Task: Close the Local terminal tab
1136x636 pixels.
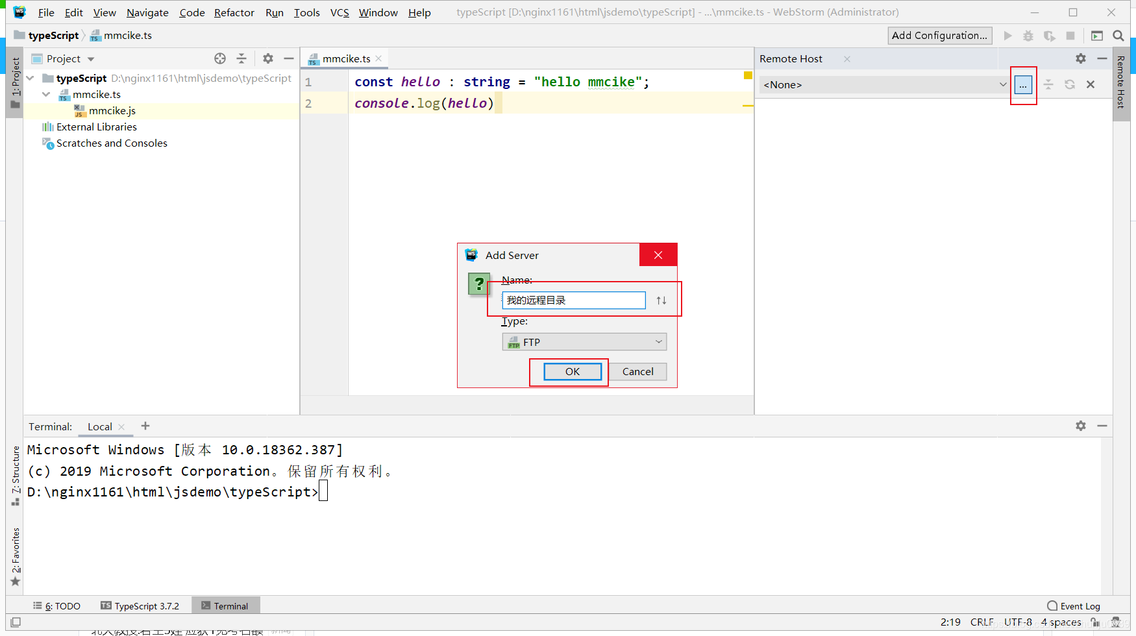Action: pos(121,427)
